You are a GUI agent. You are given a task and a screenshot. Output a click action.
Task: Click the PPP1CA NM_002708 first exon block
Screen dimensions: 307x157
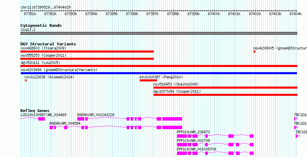pyautogui.click(x=182, y=145)
